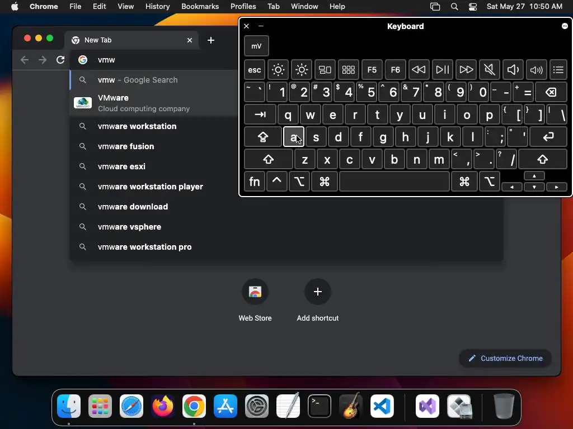573x429 pixels.
Task: Click the Mission Control key on Keyboard
Action: pos(325,70)
